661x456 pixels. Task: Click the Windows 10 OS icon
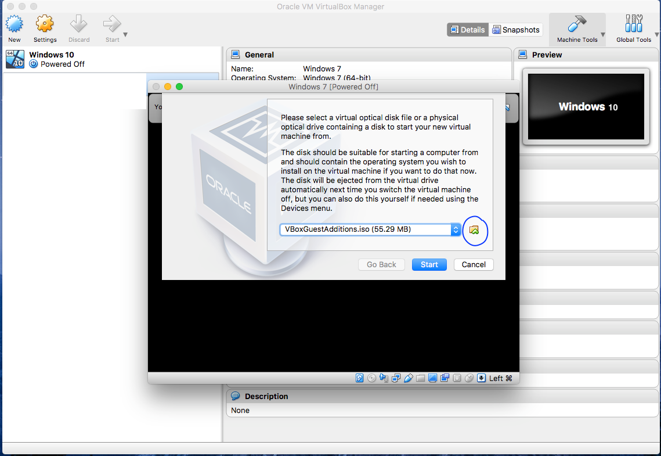click(15, 59)
